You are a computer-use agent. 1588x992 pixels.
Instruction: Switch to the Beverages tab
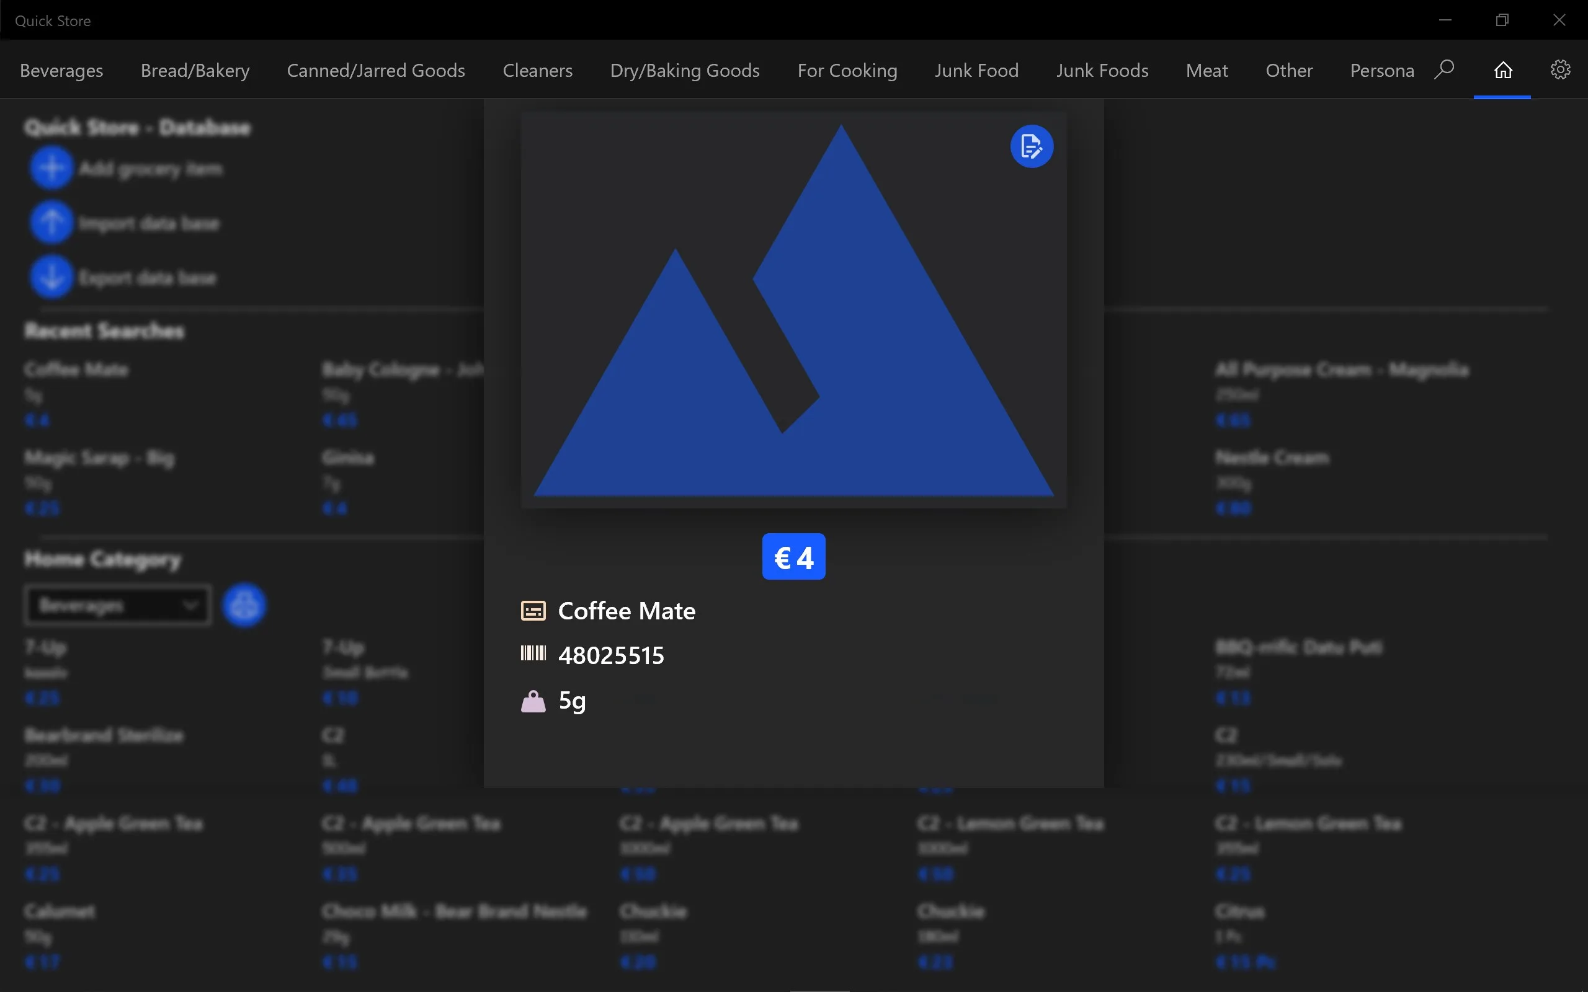(x=61, y=70)
